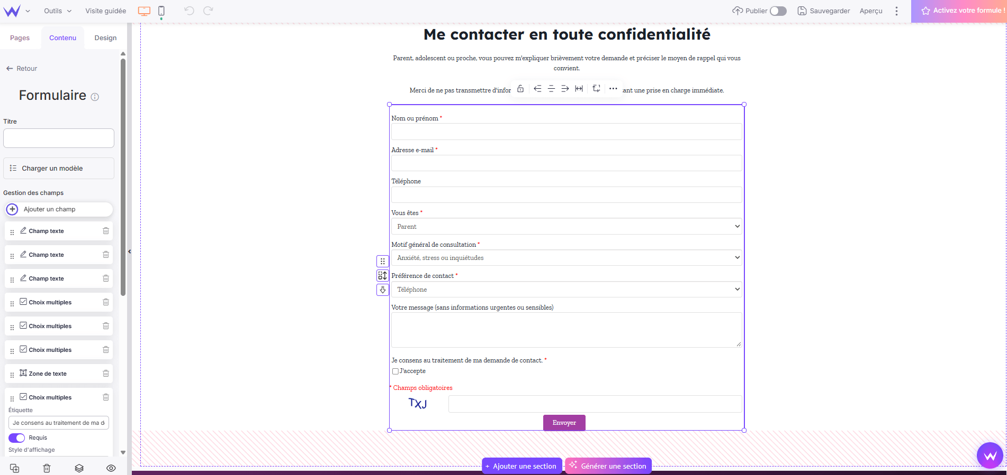Image resolution: width=1007 pixels, height=475 pixels.
Task: Click the duplicate icon in the bottom bar
Action: click(x=15, y=468)
